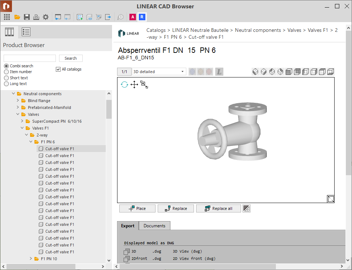Activate the pan move tool in preview
The image size is (352, 270).
[134, 84]
